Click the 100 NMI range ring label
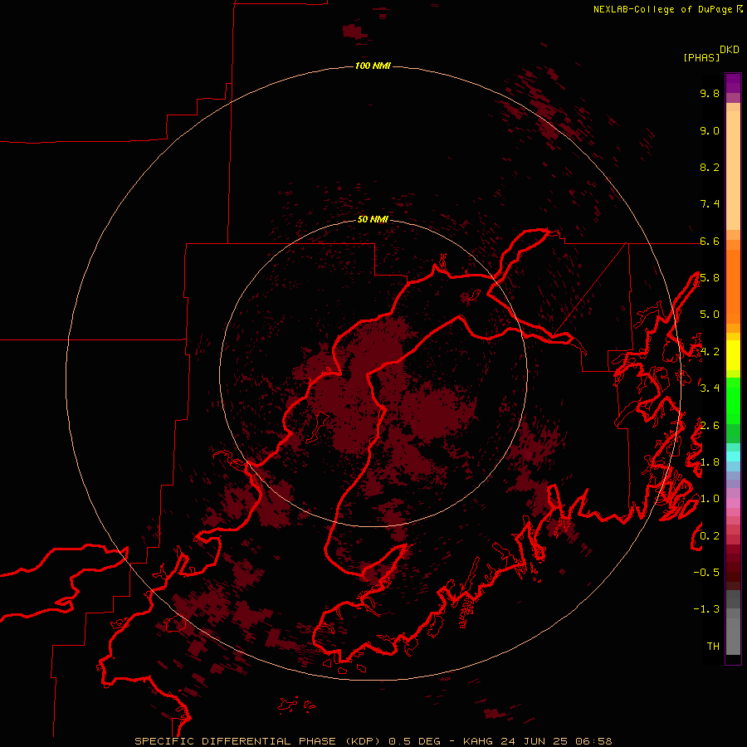The height and width of the screenshot is (747, 747). pos(373,66)
